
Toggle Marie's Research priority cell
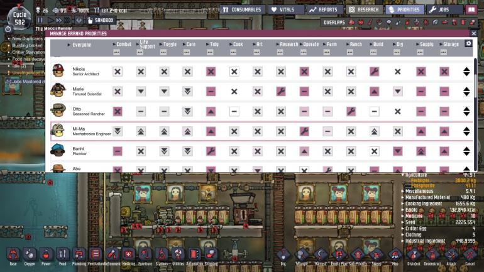(280, 91)
